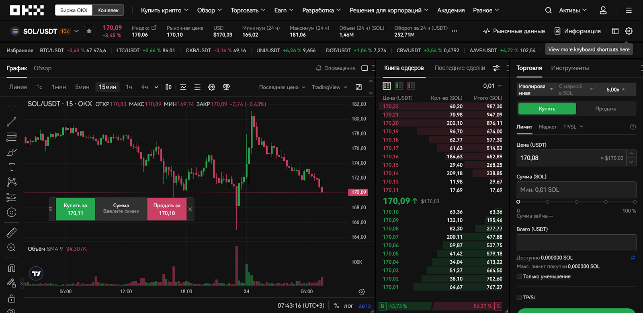643x313 pixels.
Task: Switch to chart Обзор tab
Action: coord(43,68)
